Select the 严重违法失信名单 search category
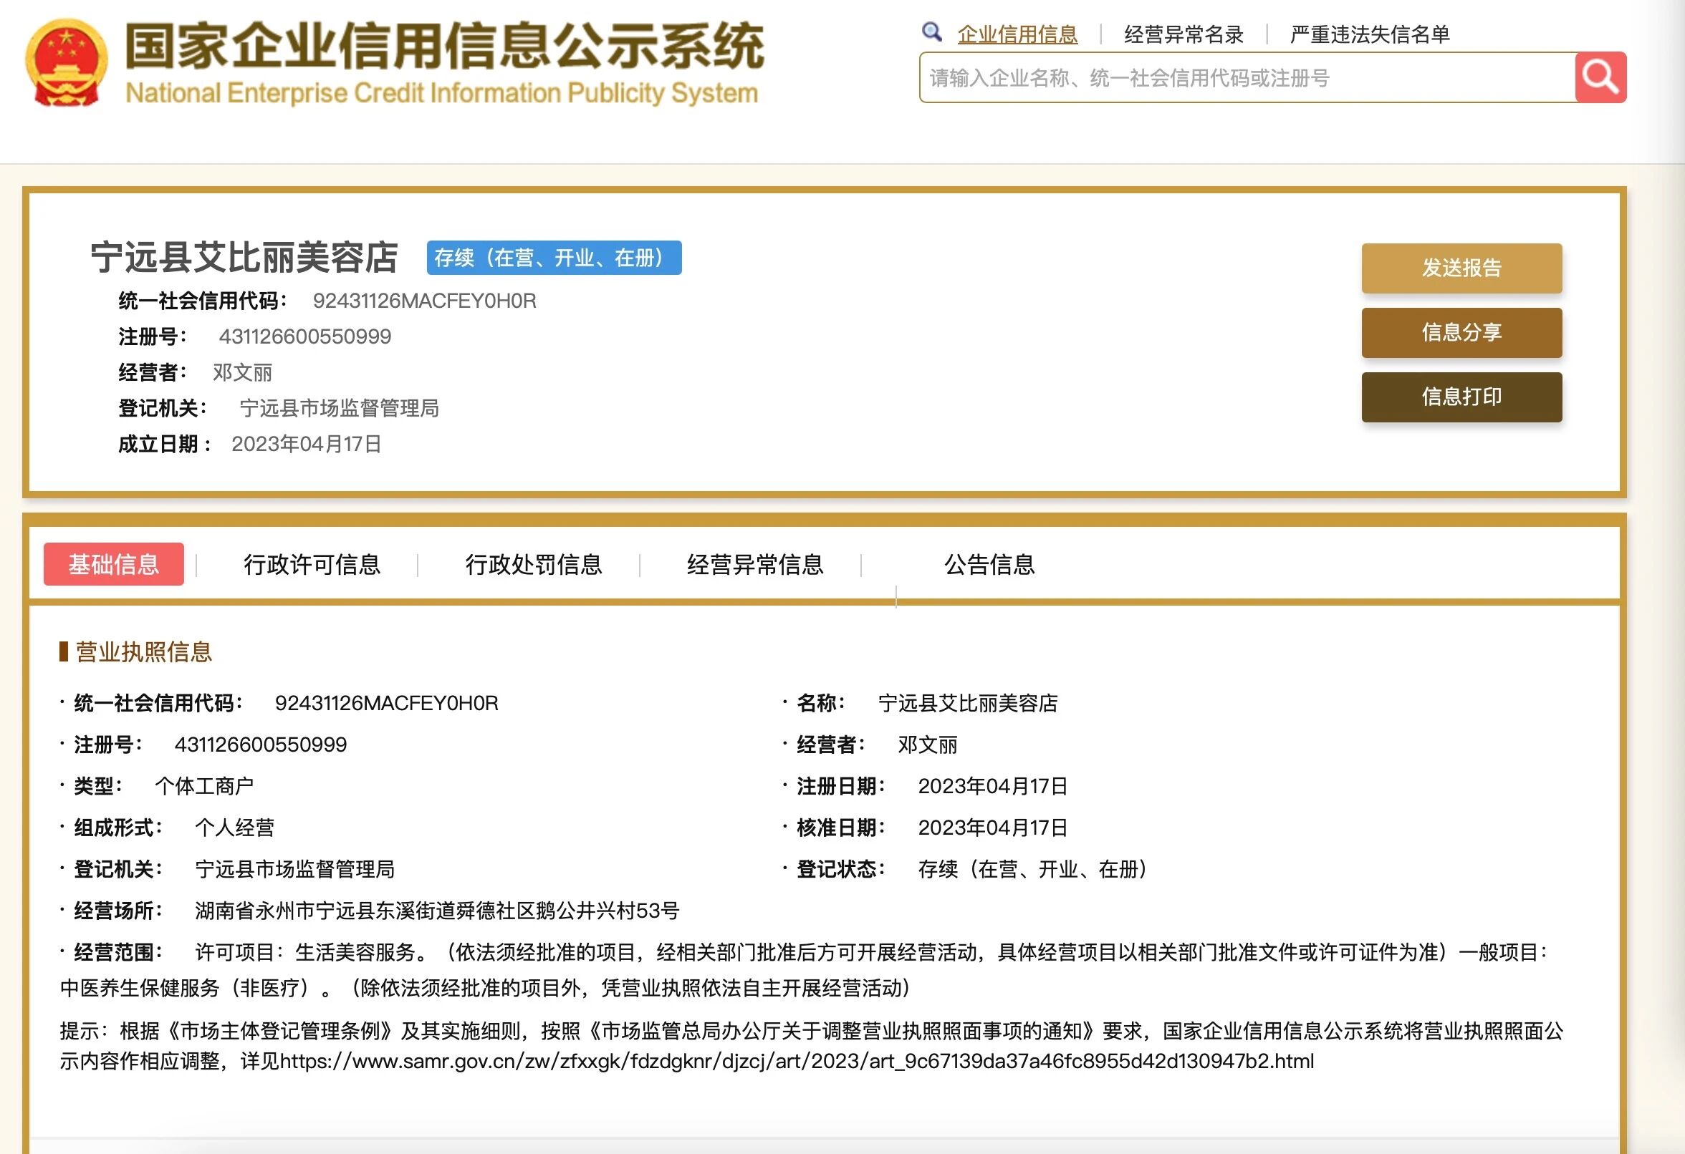 1369,34
